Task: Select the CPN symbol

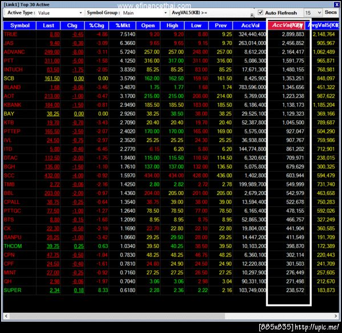Action: coord(9,255)
